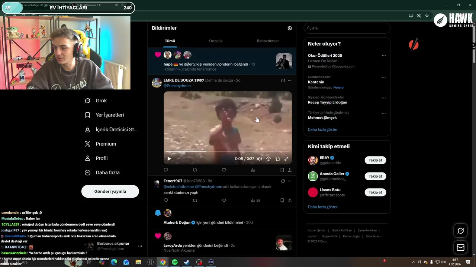
Task: Open the Kantenin trending topic
Action: (316, 82)
